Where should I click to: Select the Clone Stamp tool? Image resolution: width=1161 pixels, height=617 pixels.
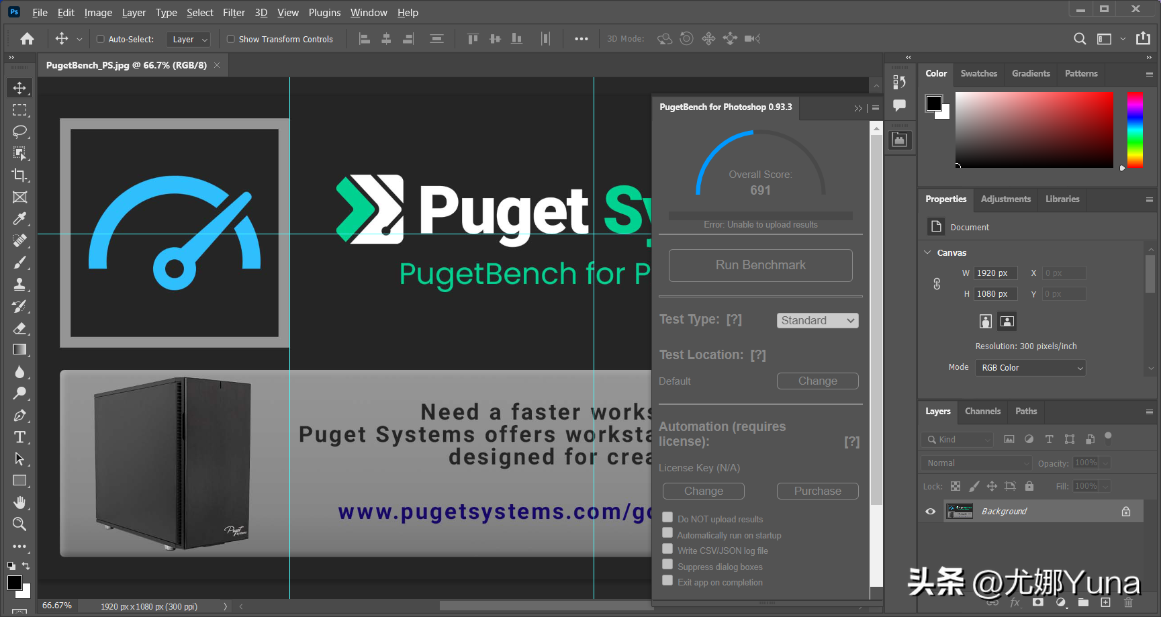pos(19,284)
